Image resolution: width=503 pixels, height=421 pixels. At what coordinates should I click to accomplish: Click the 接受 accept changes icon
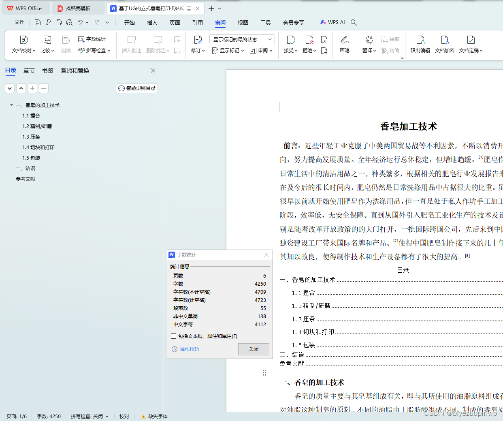pos(290,44)
